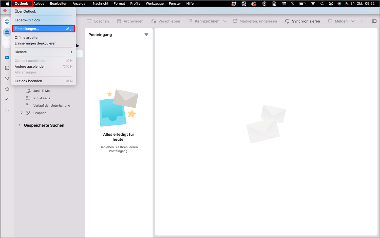Expand the Gruppen folder

click(22, 113)
